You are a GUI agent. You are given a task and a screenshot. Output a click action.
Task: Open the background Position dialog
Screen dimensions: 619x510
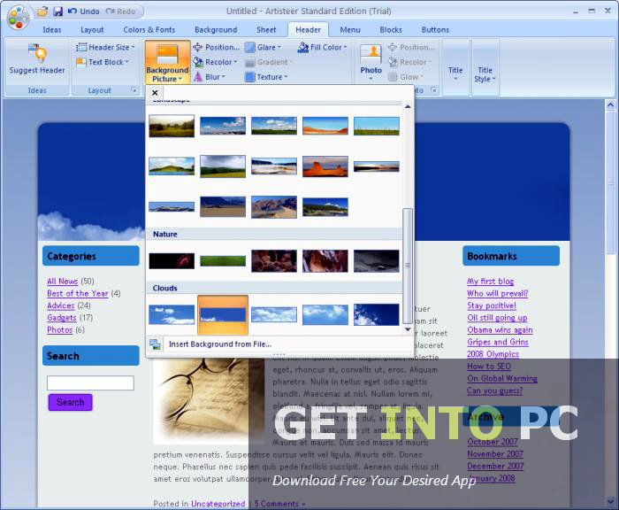coord(217,48)
